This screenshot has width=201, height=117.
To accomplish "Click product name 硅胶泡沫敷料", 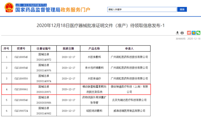I will click(x=94, y=111).
